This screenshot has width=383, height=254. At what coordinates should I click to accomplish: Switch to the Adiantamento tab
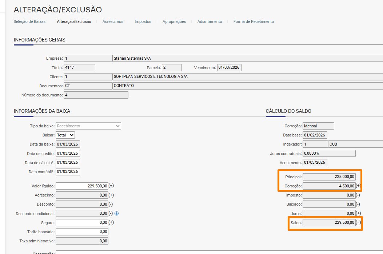(210, 21)
